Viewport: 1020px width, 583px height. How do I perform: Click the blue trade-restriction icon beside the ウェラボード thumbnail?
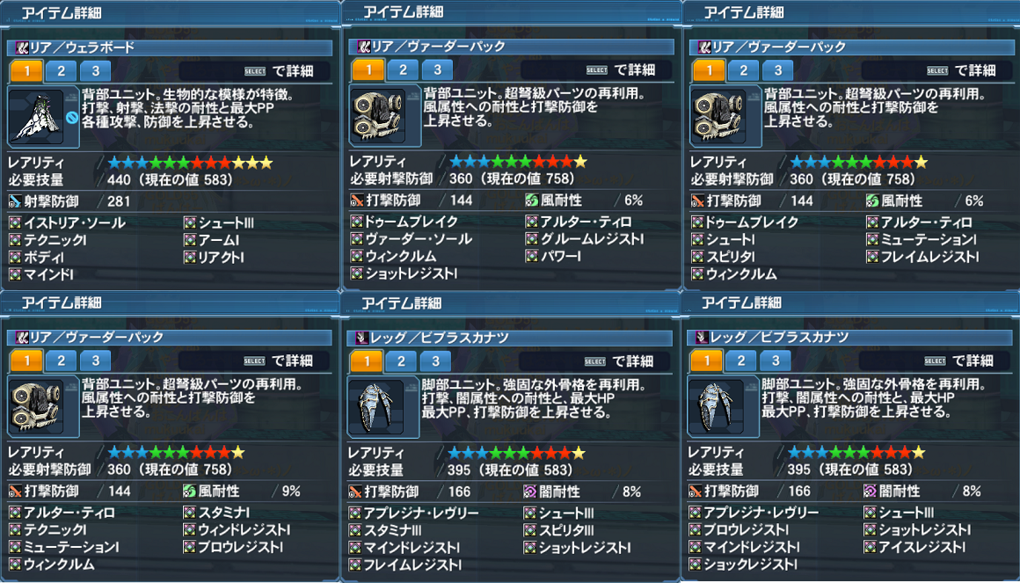tap(71, 119)
